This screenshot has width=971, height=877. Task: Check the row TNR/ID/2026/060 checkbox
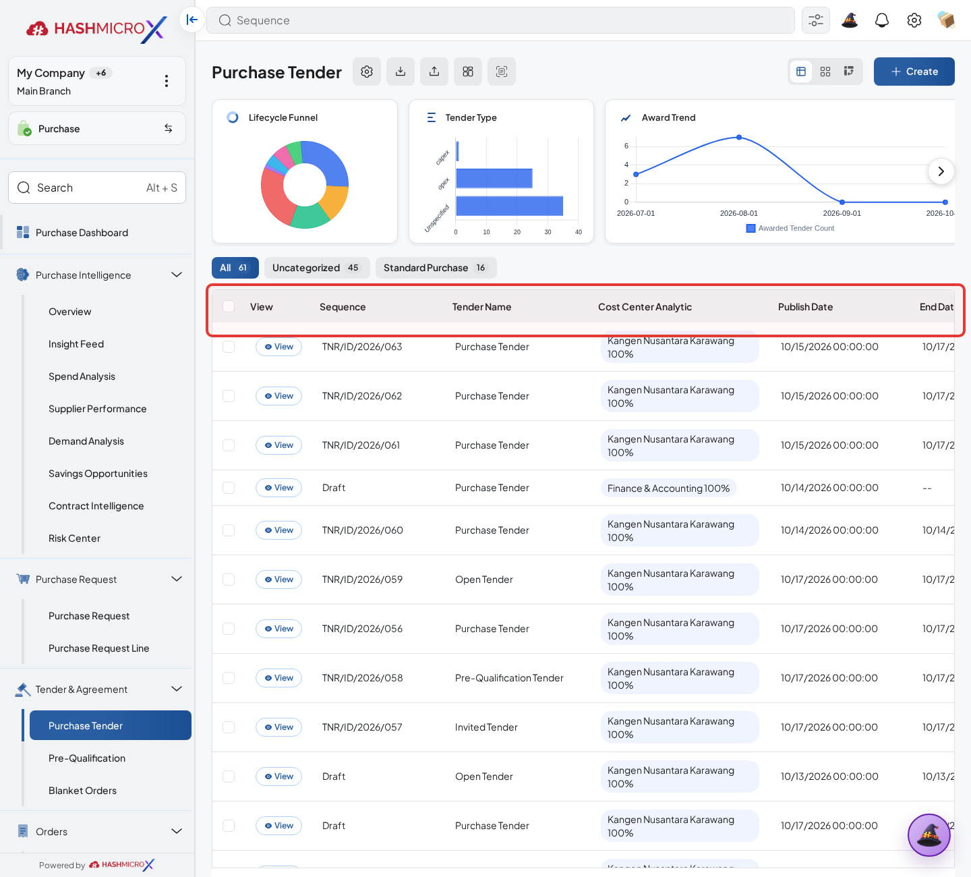229,530
